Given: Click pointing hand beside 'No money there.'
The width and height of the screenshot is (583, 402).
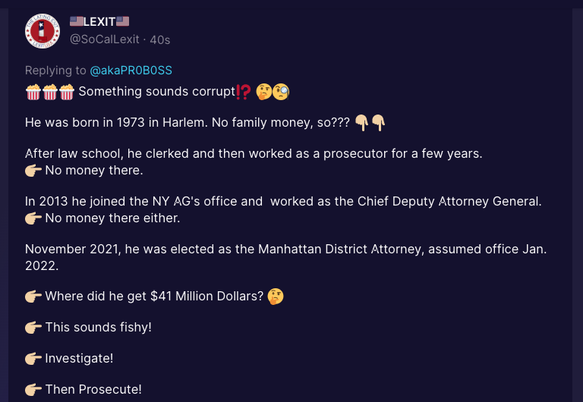Looking at the screenshot, I should click(x=33, y=171).
